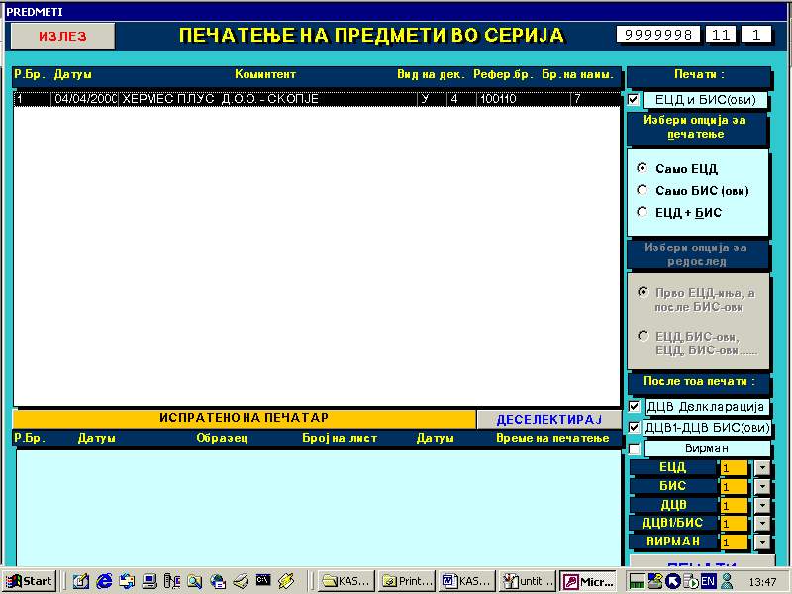Image resolution: width=792 pixels, height=594 pixels.
Task: Click the 9999998 number field
Action: coord(658,35)
